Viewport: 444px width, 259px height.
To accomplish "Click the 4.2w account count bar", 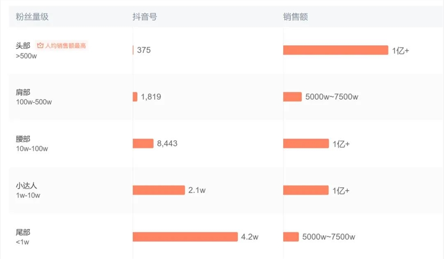I will [185, 237].
